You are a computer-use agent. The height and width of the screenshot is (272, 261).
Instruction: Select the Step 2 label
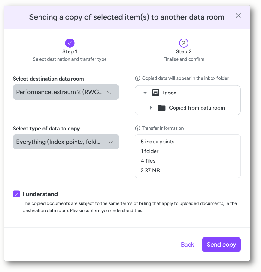pos(184,51)
